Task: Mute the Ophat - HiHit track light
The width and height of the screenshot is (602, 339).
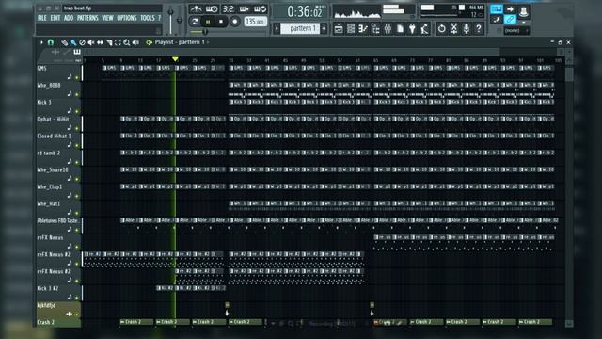Action: pyautogui.click(x=77, y=128)
